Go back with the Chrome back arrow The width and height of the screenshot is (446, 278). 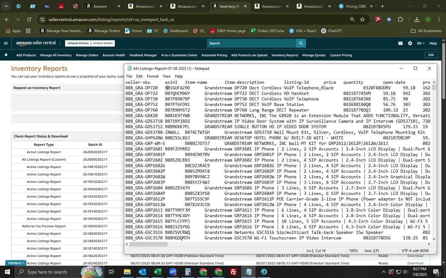tap(7, 19)
